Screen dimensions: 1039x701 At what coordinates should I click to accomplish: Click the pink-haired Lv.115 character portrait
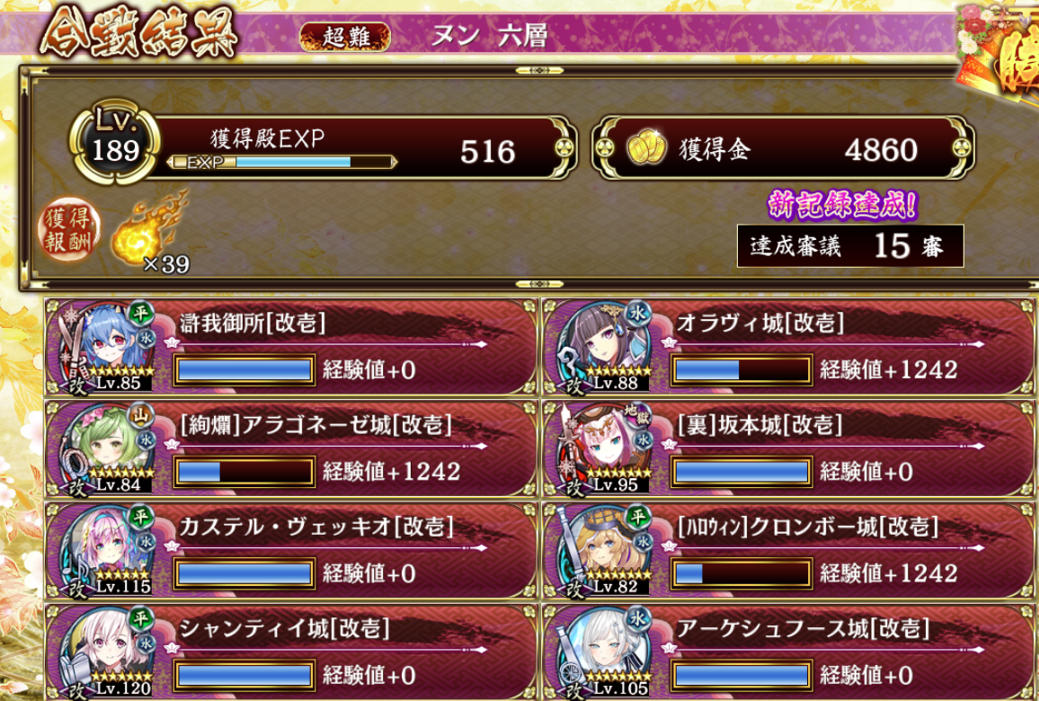pyautogui.click(x=106, y=551)
